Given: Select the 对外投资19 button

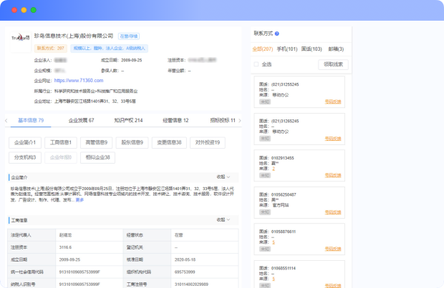Looking at the screenshot, I should tap(208, 142).
